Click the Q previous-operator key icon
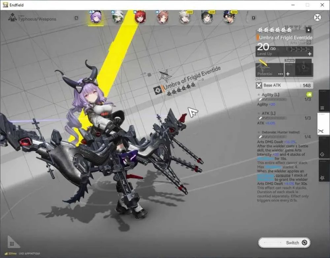The height and width of the screenshot is (258, 330). point(77,18)
